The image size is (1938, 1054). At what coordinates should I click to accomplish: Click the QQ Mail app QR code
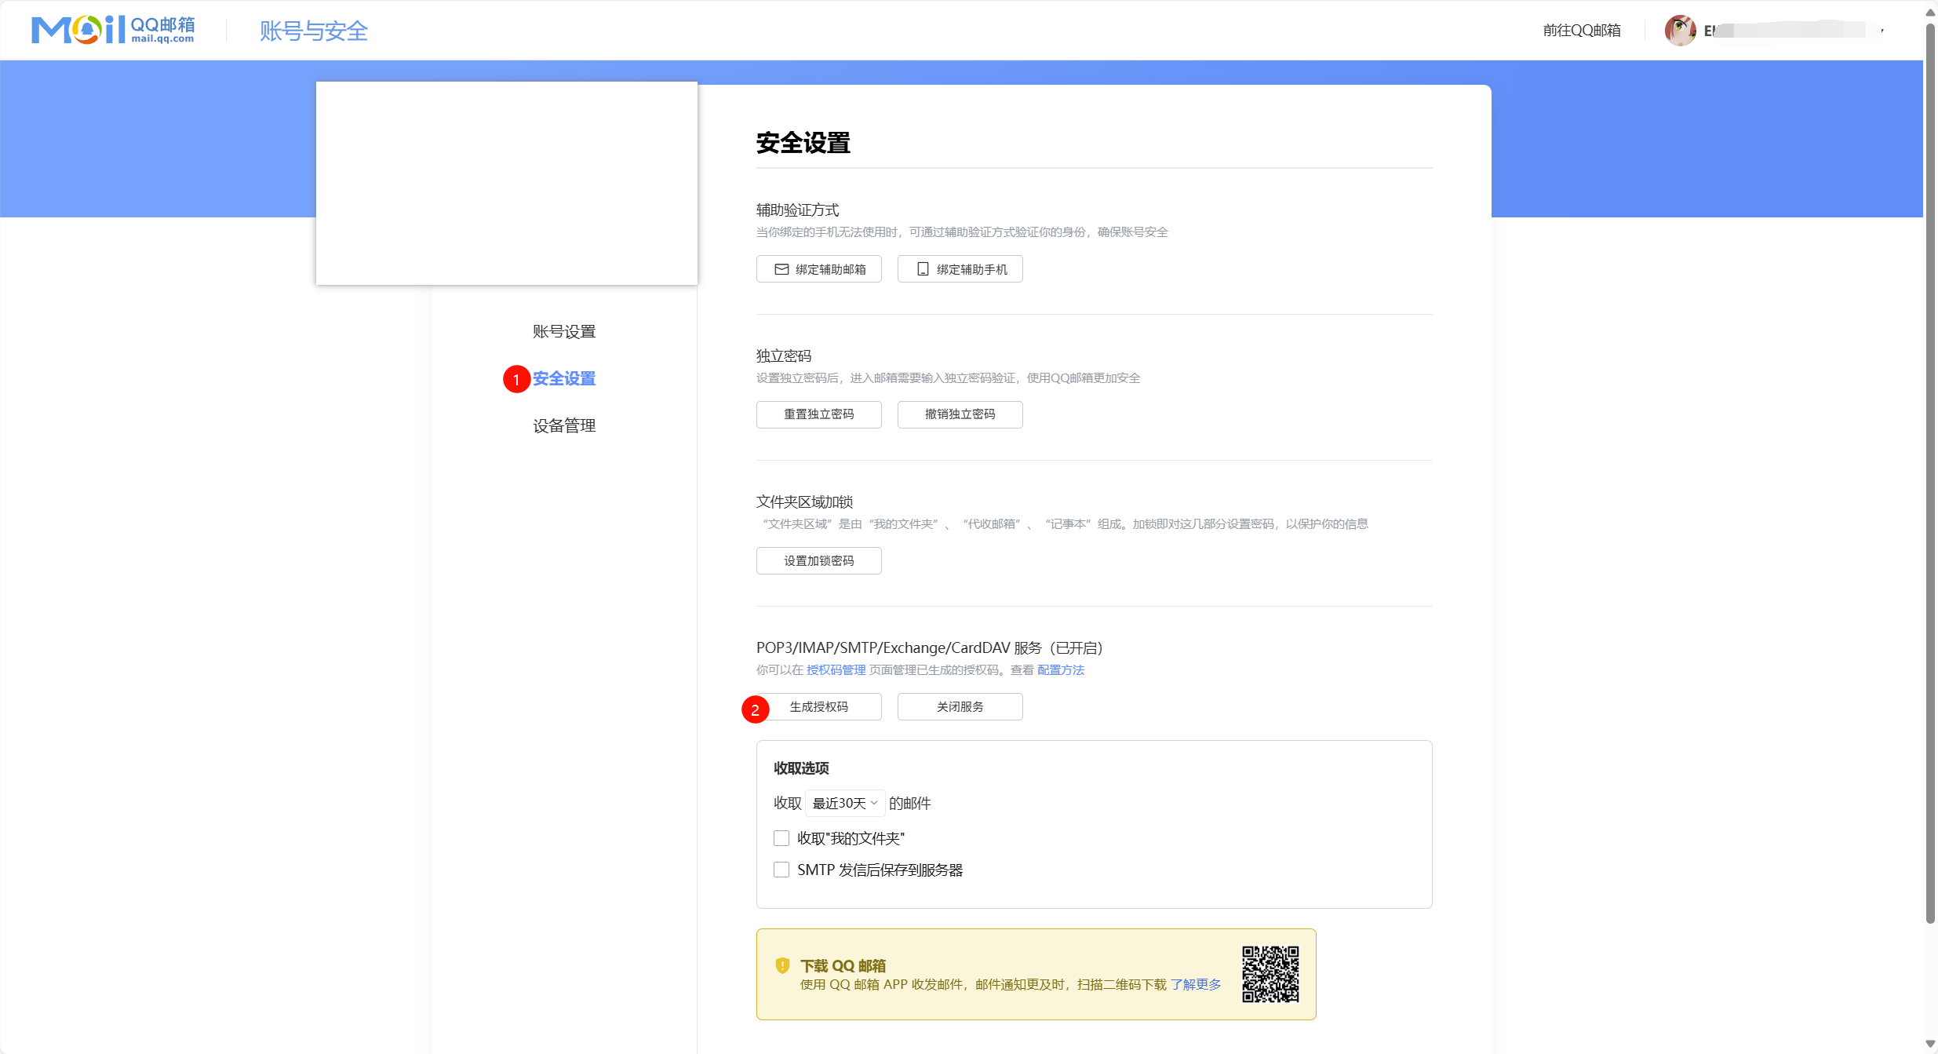coord(1270,974)
